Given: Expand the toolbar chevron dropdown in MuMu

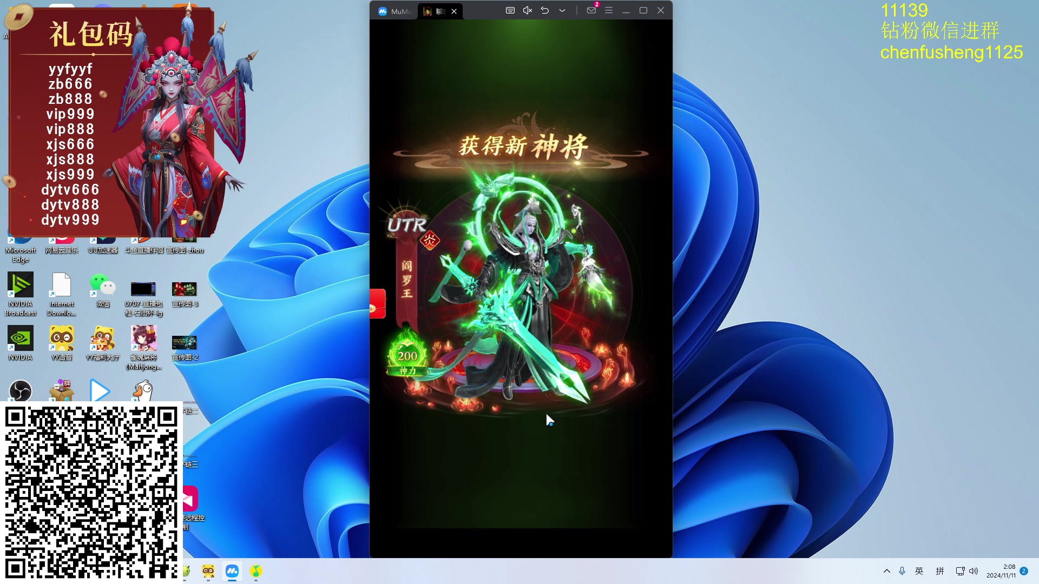Looking at the screenshot, I should coord(562,10).
